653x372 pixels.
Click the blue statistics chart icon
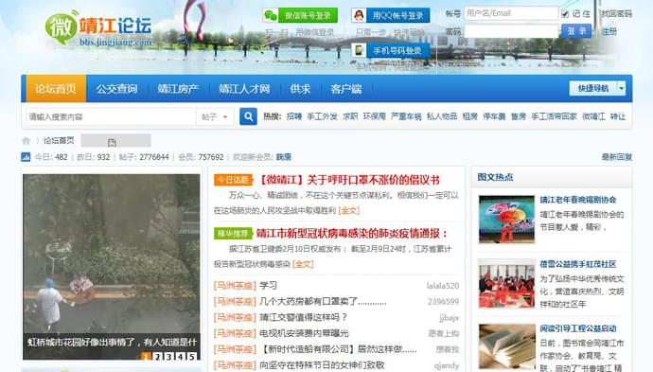pos(26,157)
